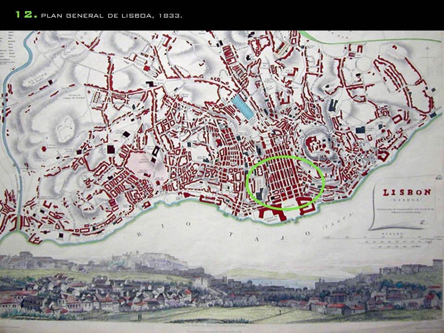
Task: Click the panoramic city view below the map
Action: point(222,286)
